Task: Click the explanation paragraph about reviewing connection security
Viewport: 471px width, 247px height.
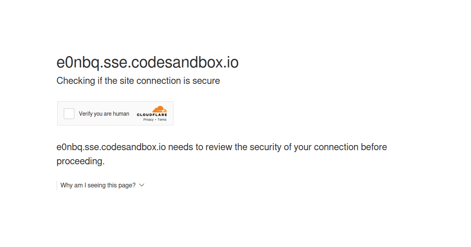Action: click(x=222, y=154)
